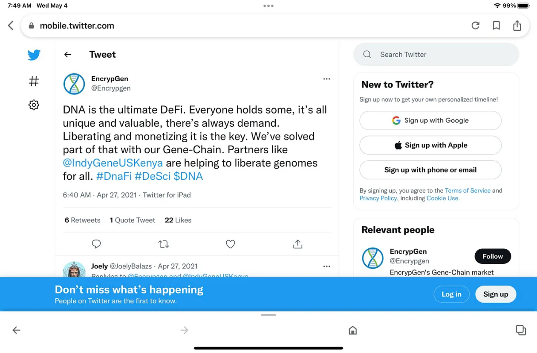Open the browser tabs overview icon

520,330
